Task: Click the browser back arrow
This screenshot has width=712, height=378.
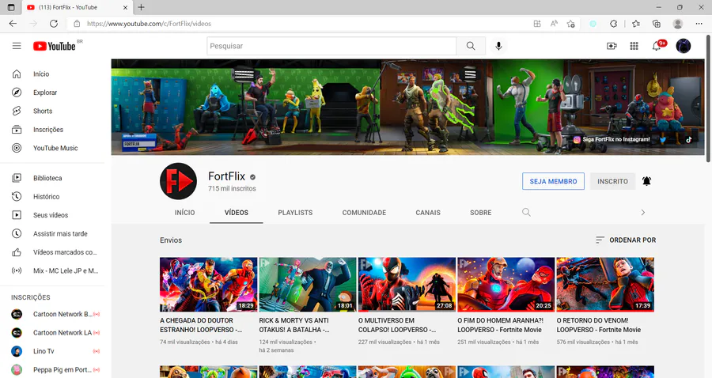Action: tap(13, 24)
